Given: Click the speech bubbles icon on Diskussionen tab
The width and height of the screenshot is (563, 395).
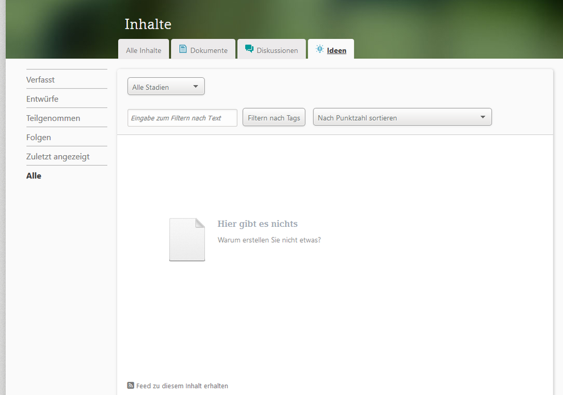Looking at the screenshot, I should tap(249, 49).
